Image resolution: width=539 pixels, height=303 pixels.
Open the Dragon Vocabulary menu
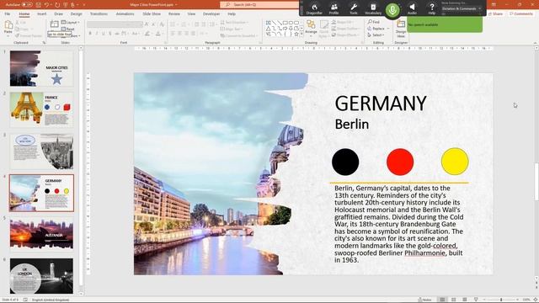(373, 9)
